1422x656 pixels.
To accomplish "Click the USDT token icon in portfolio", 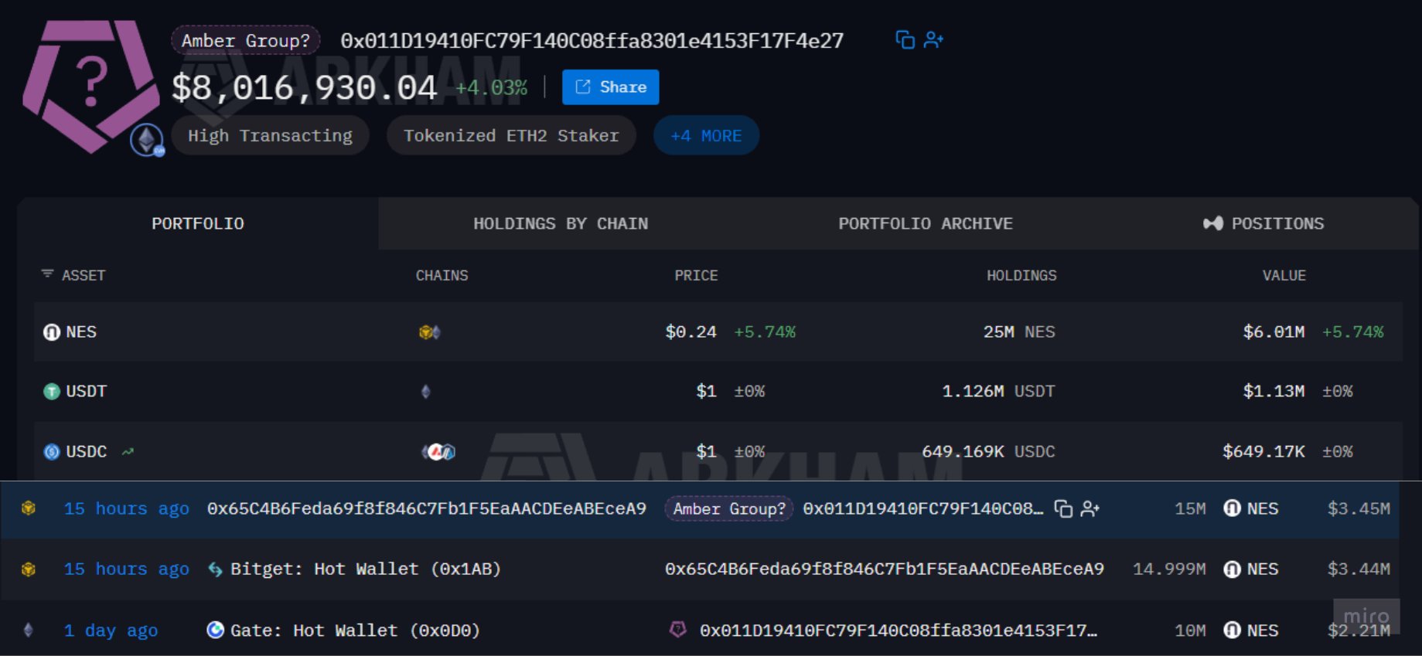I will coord(52,392).
